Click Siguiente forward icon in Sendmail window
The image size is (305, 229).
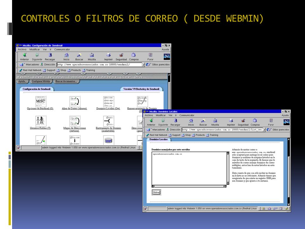tap(37, 55)
